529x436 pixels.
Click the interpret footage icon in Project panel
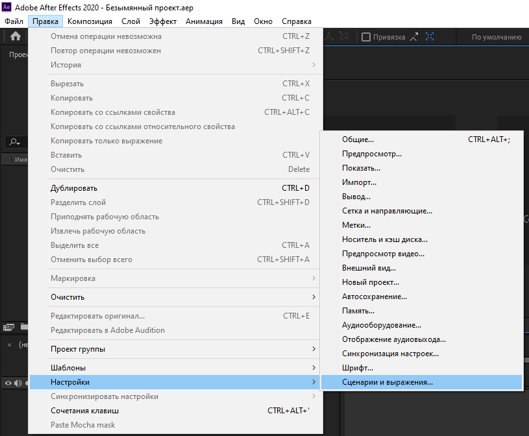[8, 327]
